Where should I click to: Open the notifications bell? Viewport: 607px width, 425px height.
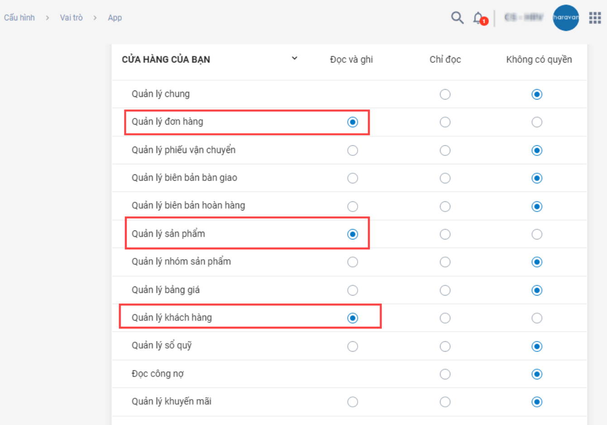(478, 18)
